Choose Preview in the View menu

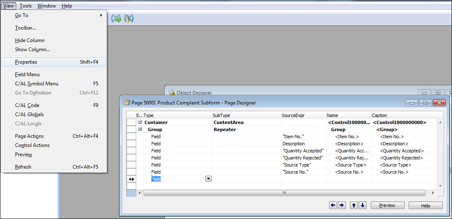[x=54, y=154]
